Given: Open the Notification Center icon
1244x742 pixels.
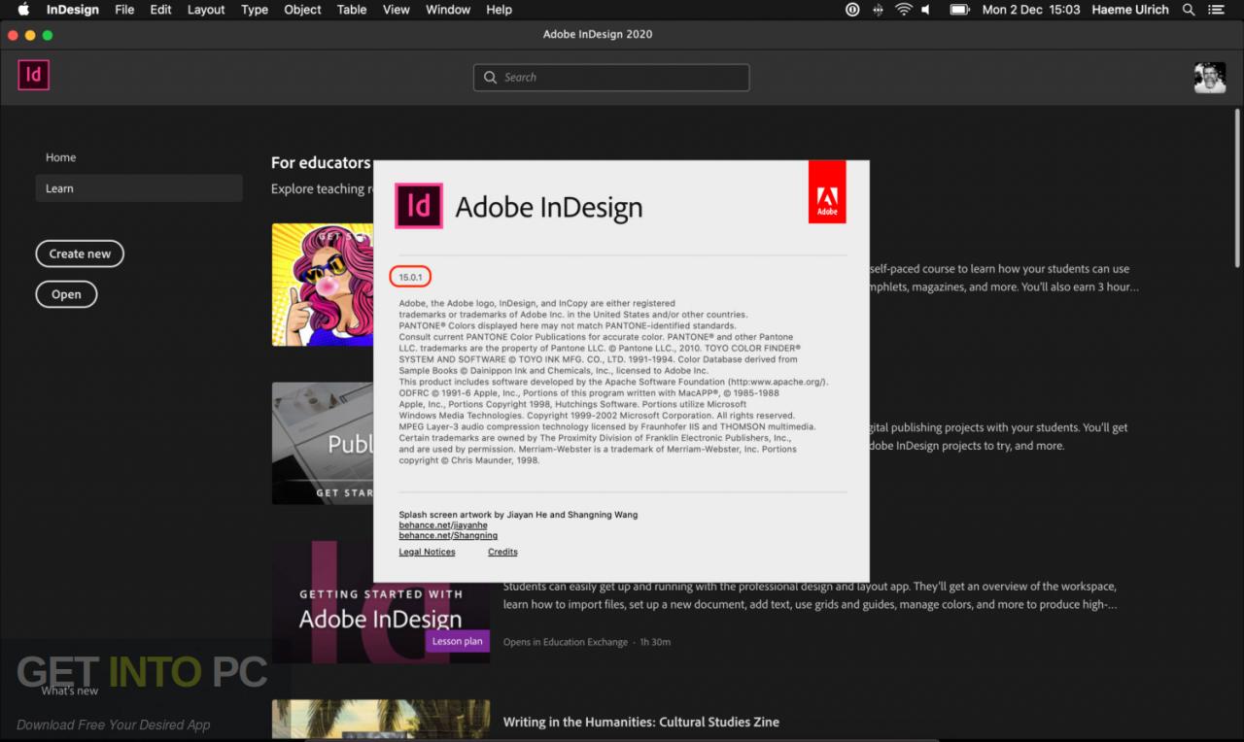Looking at the screenshot, I should click(x=1217, y=10).
